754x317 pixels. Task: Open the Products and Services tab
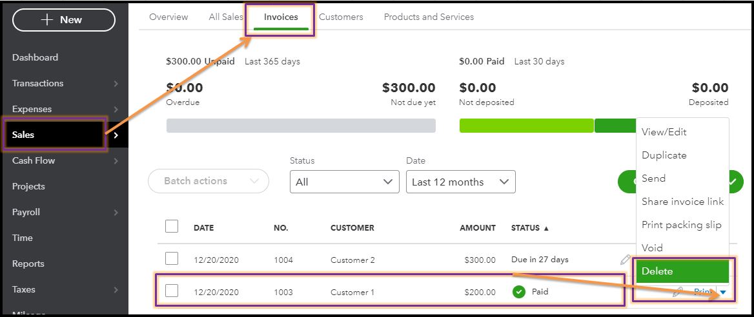429,17
